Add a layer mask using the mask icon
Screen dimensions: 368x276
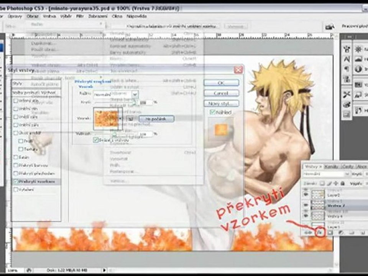pos(330,232)
